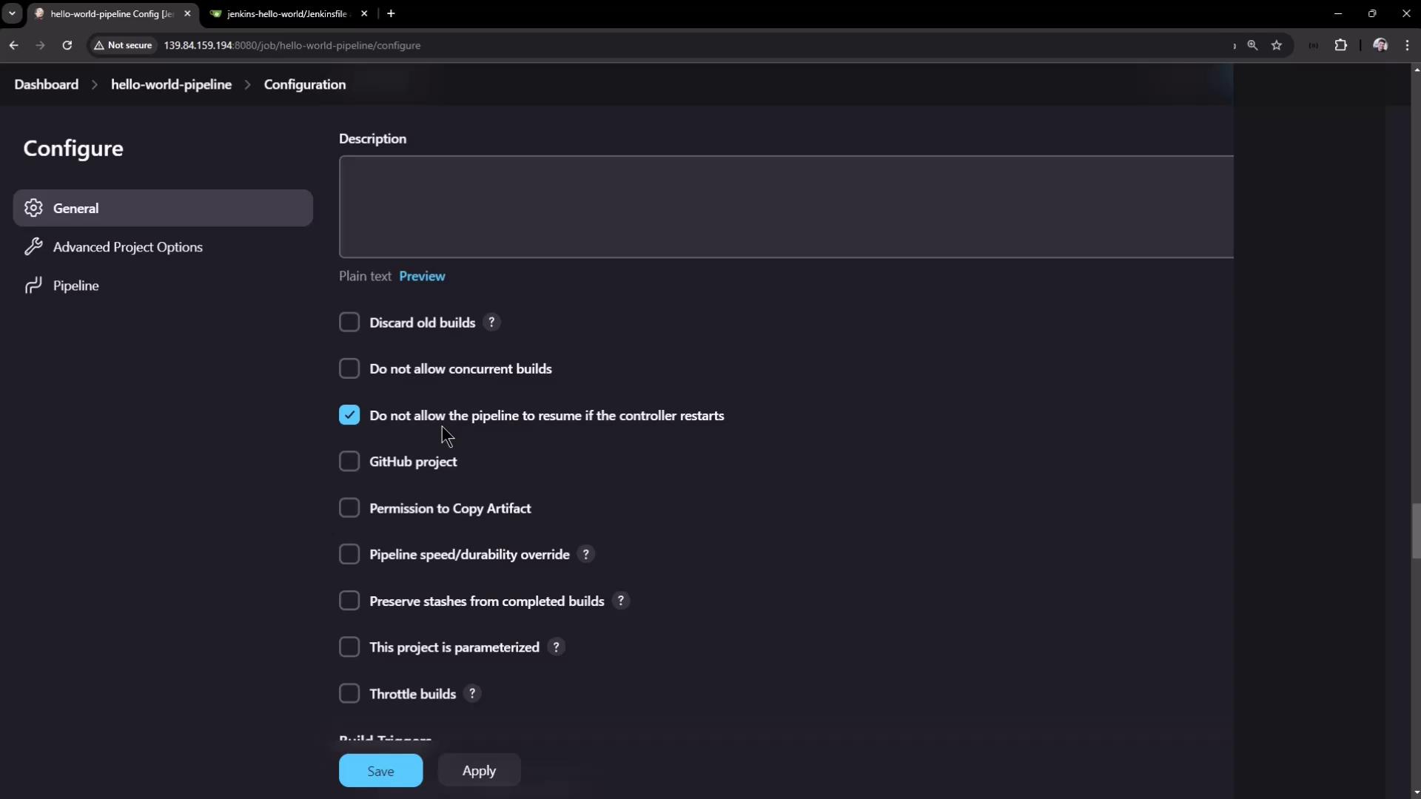
Task: Go to Advanced Project Options section
Action: pyautogui.click(x=127, y=247)
